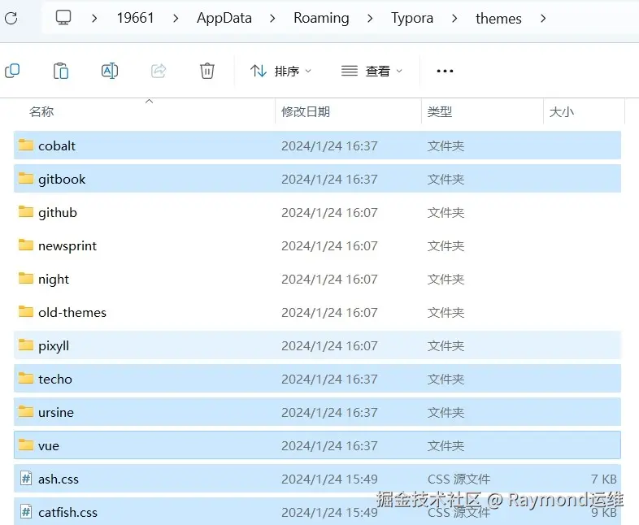639x525 pixels.
Task: Click the vue folder icon
Action: [x=26, y=445]
